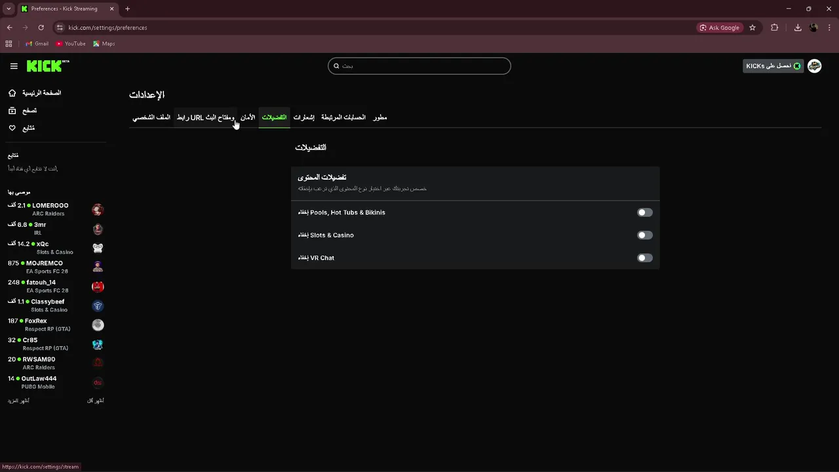Open LOMEROOO channel name
Viewport: 839px width, 472px height.
(50, 206)
